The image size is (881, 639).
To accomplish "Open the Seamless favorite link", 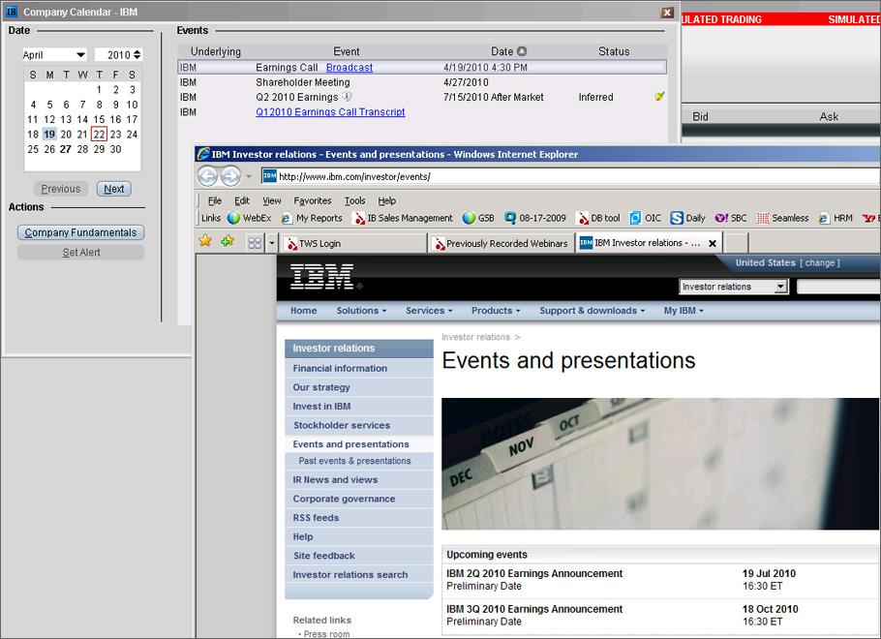I will tap(782, 218).
